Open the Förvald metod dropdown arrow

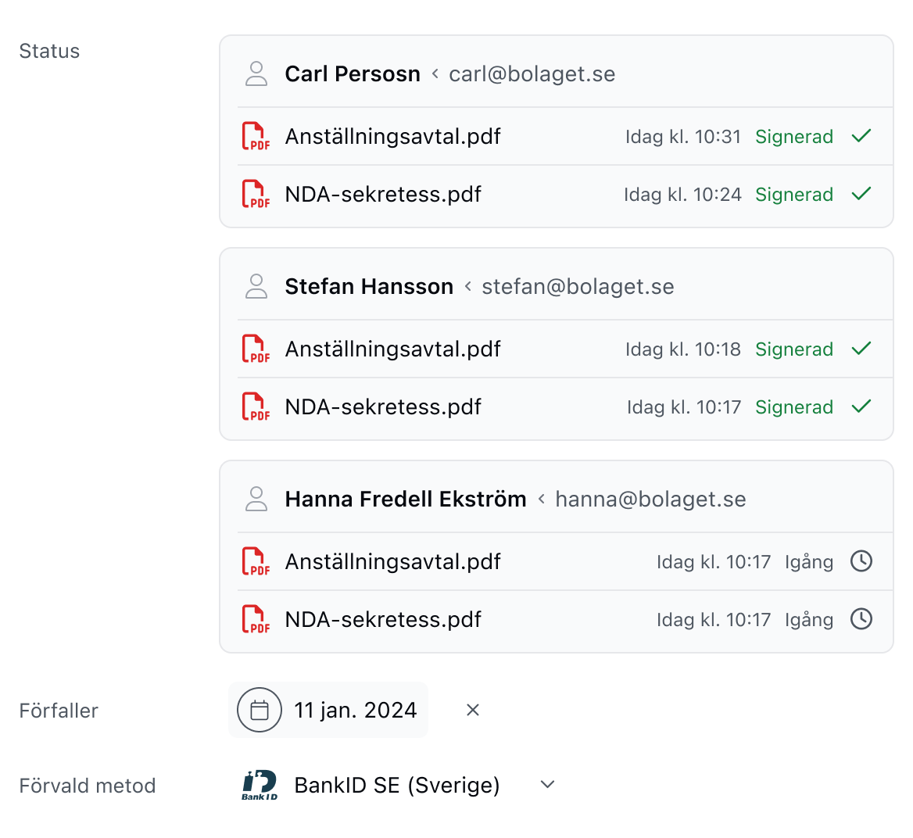547,784
